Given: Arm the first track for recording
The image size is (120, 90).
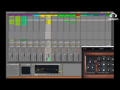Looking at the screenshot, I should pos(10,61).
